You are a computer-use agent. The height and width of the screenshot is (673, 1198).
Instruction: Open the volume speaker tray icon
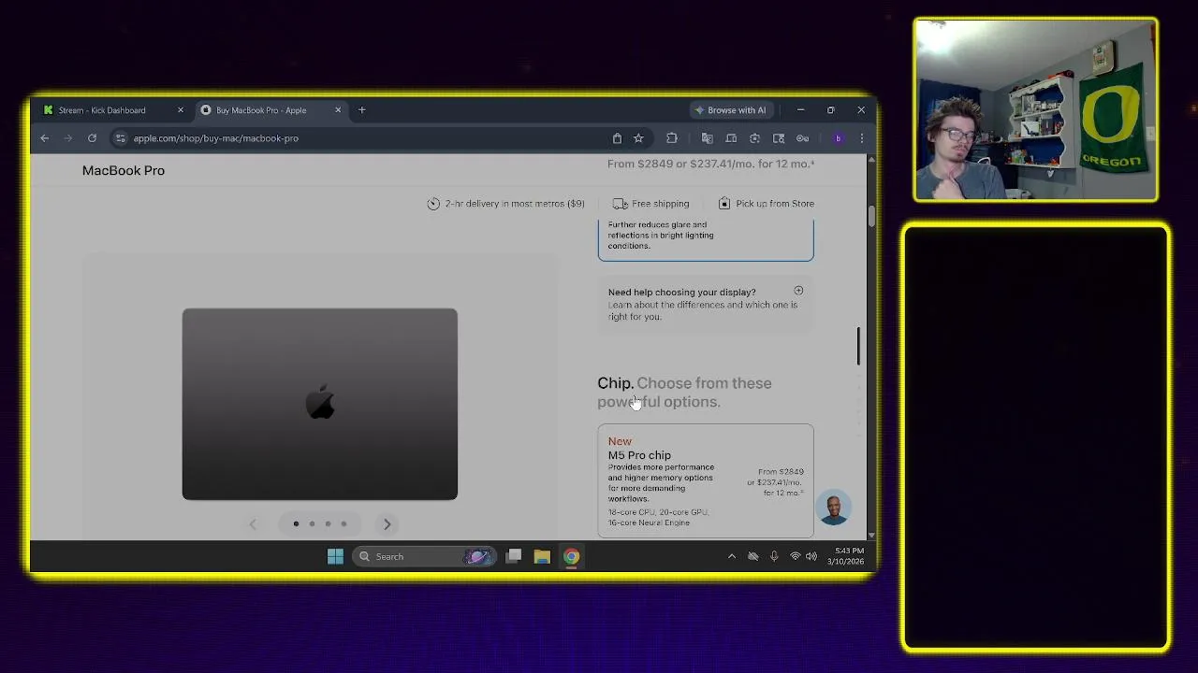coord(811,557)
